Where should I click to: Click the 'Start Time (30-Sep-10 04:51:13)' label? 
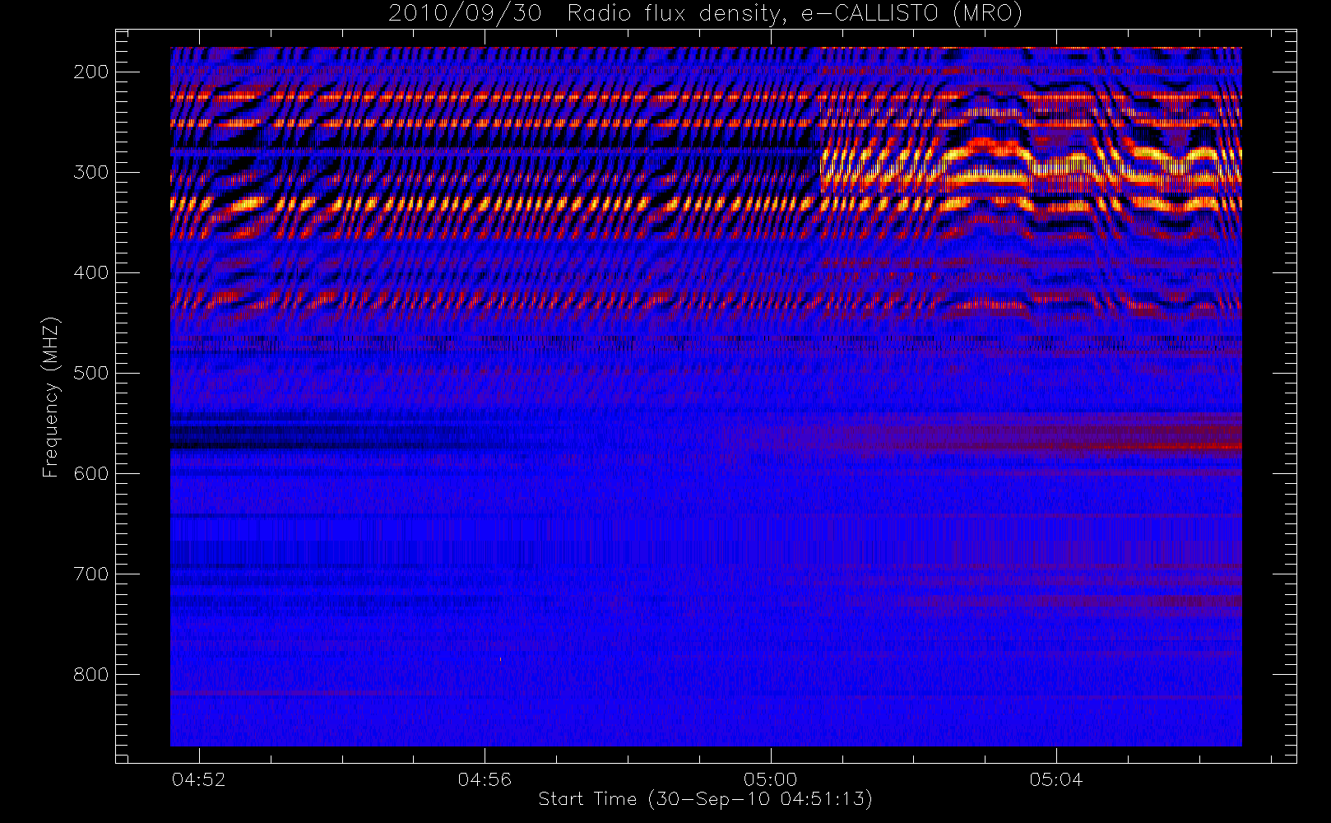pyautogui.click(x=706, y=799)
